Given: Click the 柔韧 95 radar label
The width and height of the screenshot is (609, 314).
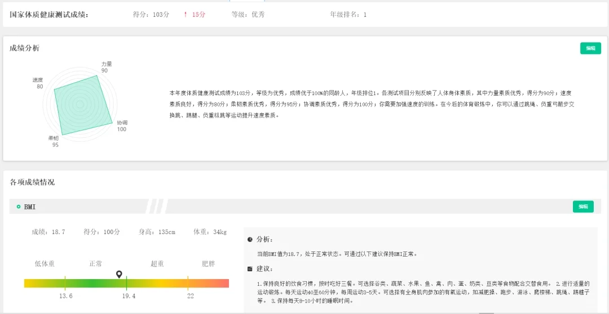Looking at the screenshot, I should (x=54, y=141).
